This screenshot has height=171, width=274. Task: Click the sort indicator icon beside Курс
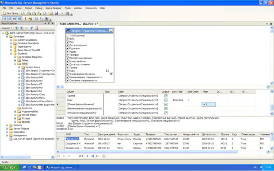tap(107, 70)
